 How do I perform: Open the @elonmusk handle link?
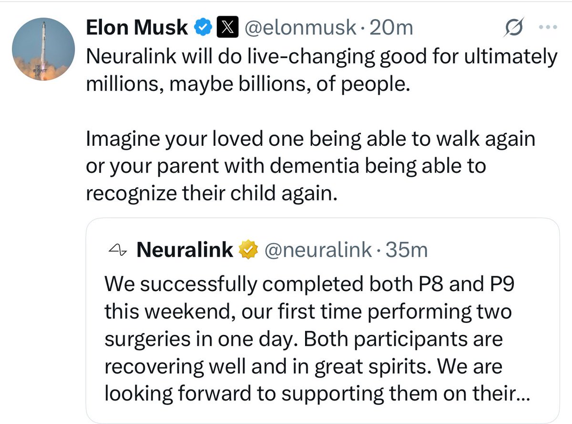tap(300, 28)
